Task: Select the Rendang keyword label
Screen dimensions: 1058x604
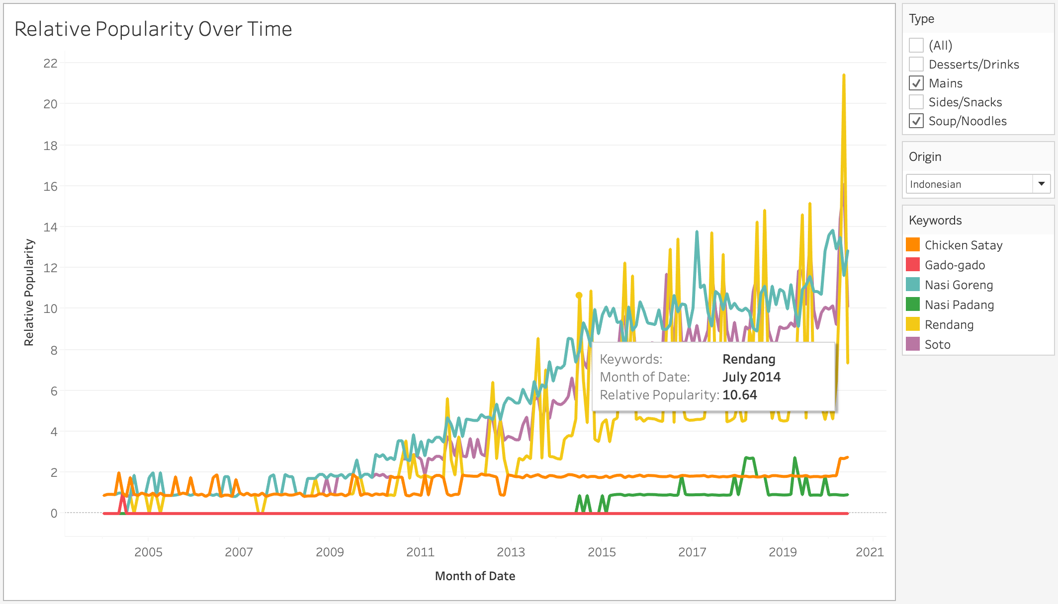Action: tap(949, 325)
